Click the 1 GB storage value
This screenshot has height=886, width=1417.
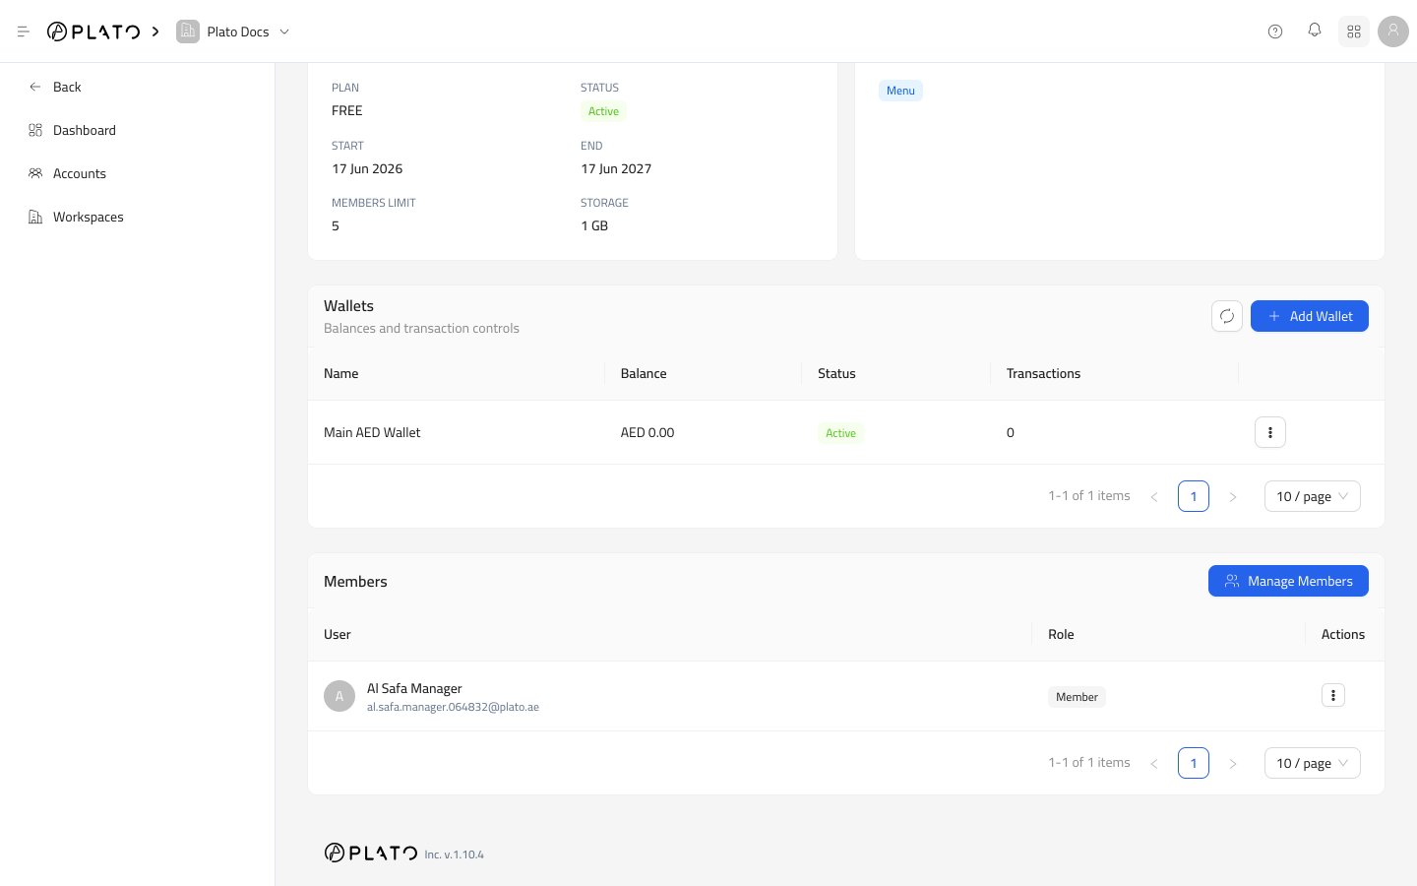pyautogui.click(x=594, y=225)
